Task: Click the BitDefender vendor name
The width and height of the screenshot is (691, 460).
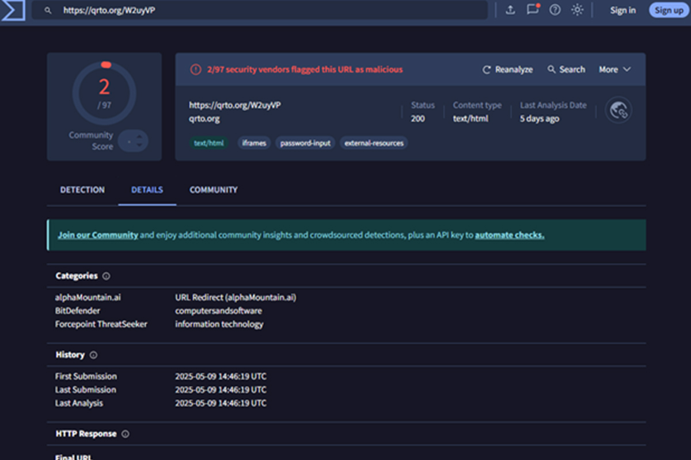Action: point(78,311)
